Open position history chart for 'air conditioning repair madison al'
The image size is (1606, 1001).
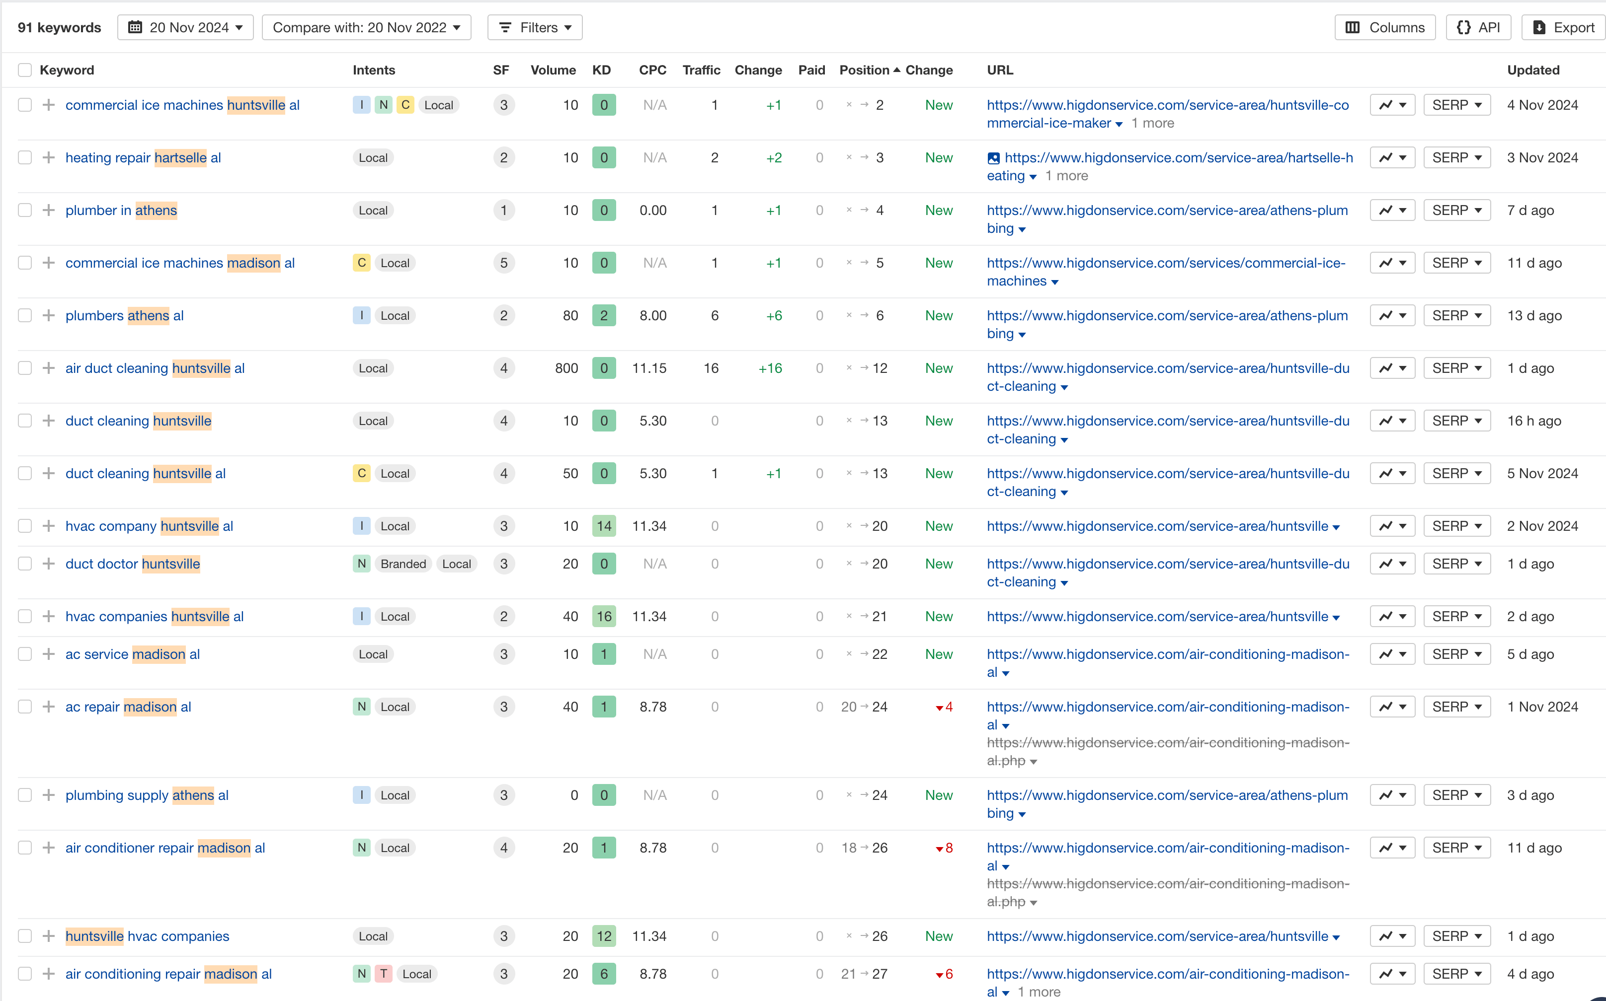coord(1392,973)
